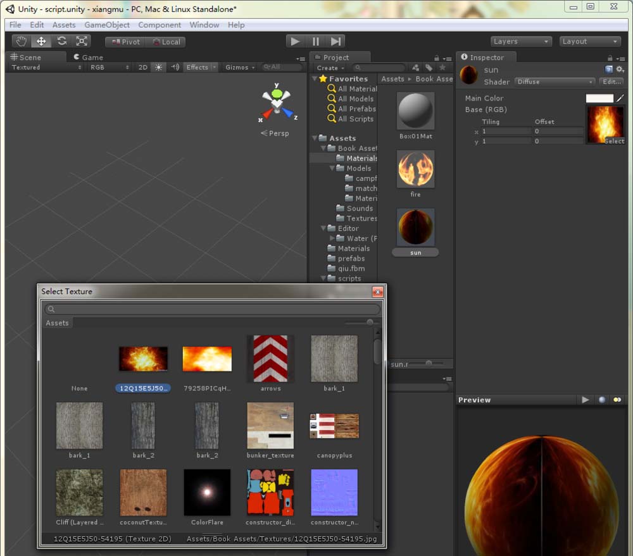Open Inspector material gear settings
Image resolution: width=633 pixels, height=556 pixels.
point(620,70)
